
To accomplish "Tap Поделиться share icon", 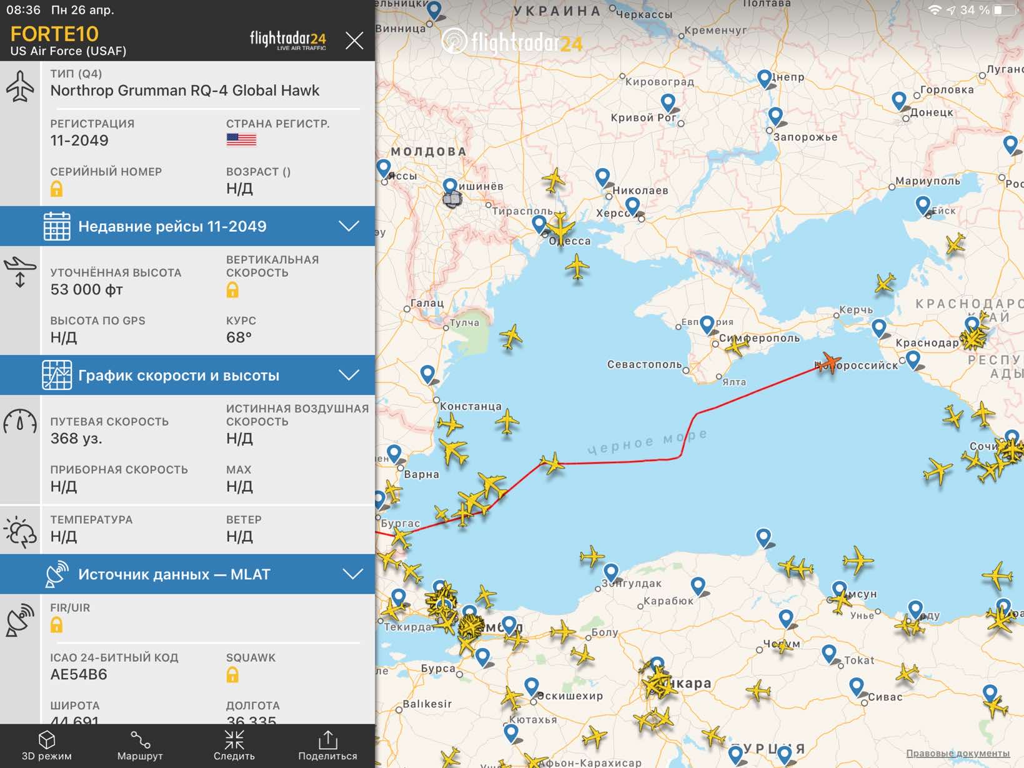I will (x=327, y=746).
